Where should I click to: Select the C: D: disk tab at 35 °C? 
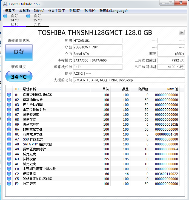38,20
